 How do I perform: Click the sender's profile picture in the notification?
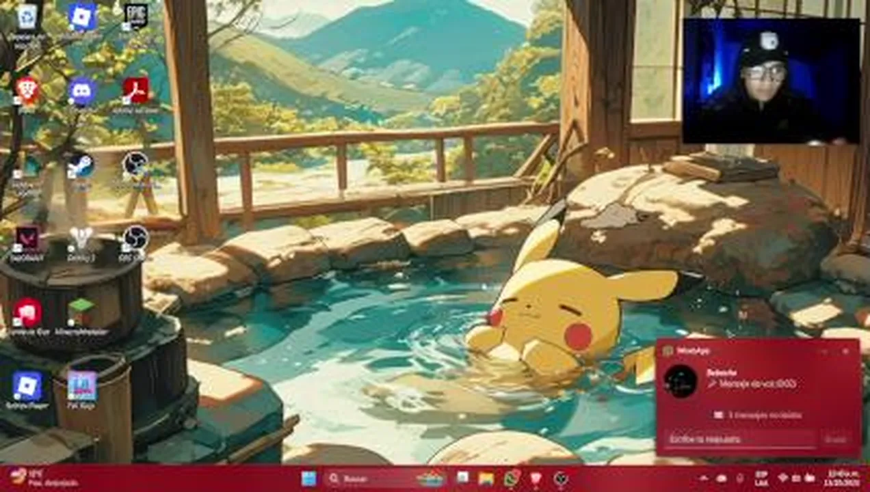(681, 381)
